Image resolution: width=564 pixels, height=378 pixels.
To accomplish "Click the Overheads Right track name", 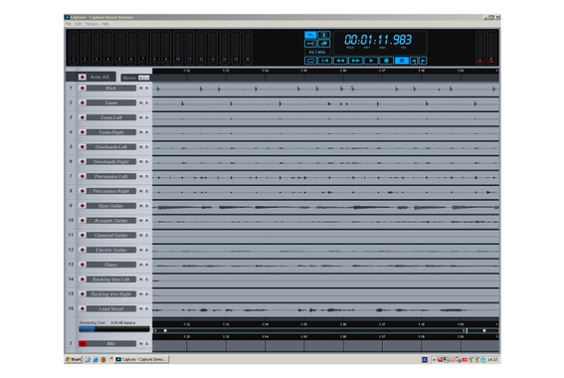I will click(x=111, y=161).
